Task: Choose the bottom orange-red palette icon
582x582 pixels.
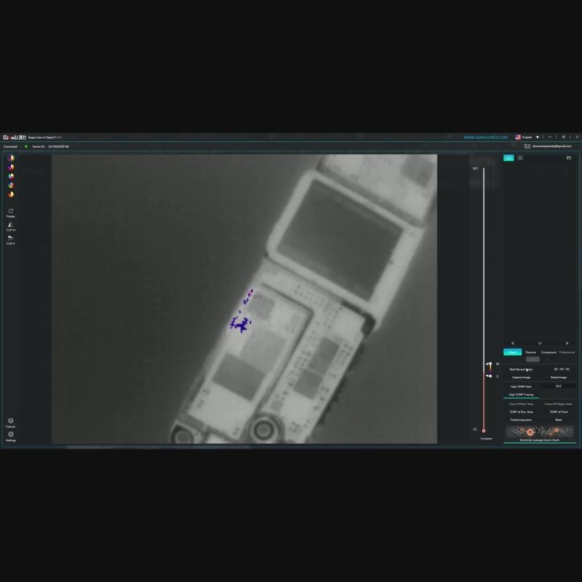Action: (x=11, y=194)
